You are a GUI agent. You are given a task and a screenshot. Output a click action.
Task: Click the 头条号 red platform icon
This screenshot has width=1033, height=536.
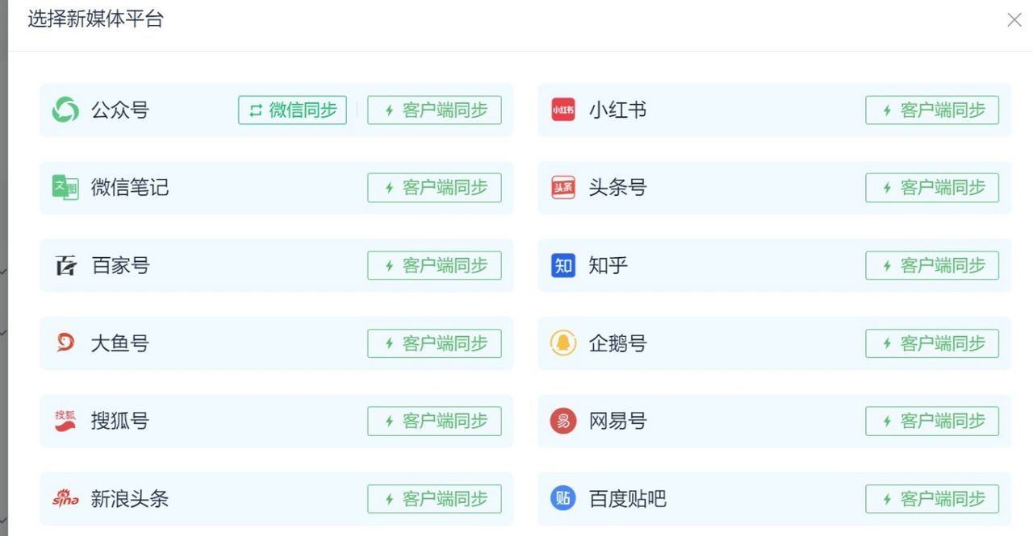[x=563, y=187]
